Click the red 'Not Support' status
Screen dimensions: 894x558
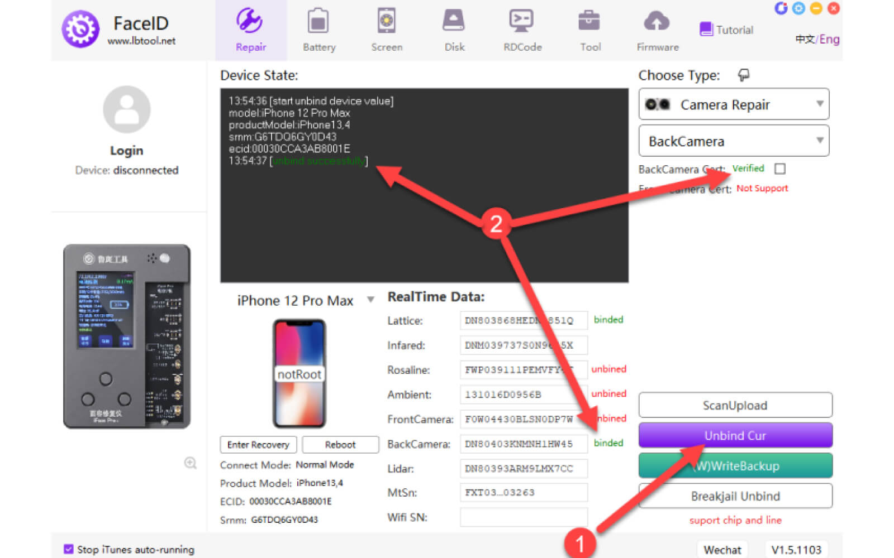click(762, 188)
